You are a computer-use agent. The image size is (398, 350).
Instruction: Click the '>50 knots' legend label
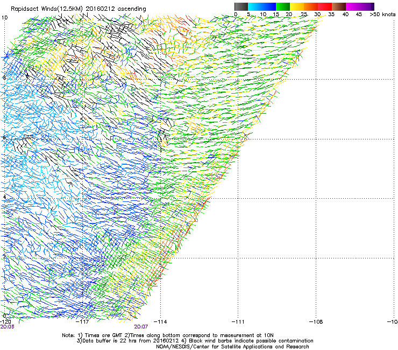tap(382, 15)
